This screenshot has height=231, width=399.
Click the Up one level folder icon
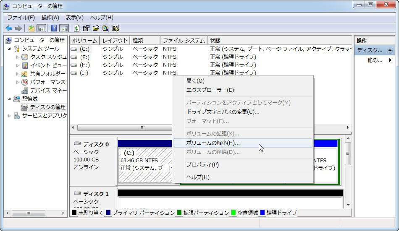click(31, 28)
